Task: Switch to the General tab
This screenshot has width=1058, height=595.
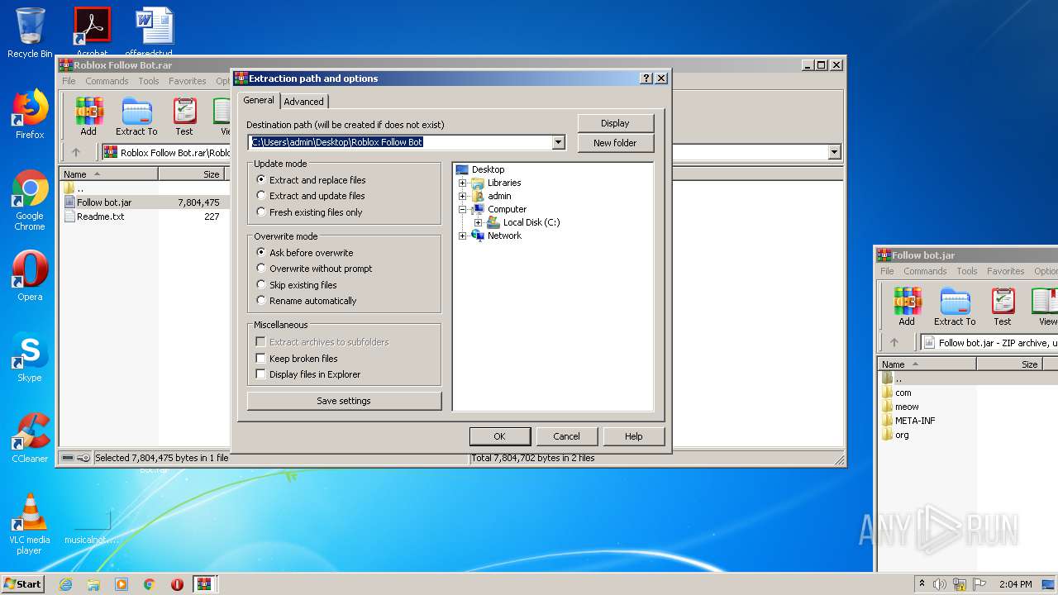Action: tap(259, 100)
